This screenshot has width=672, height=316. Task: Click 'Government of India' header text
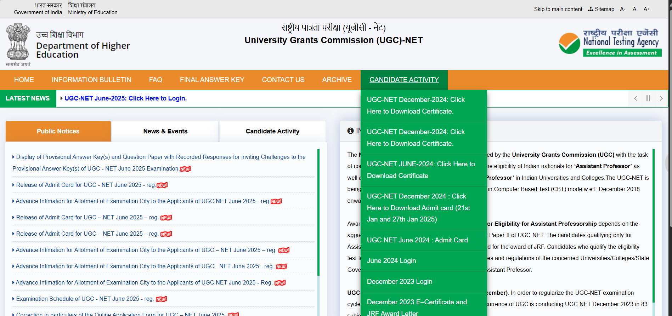(x=38, y=12)
